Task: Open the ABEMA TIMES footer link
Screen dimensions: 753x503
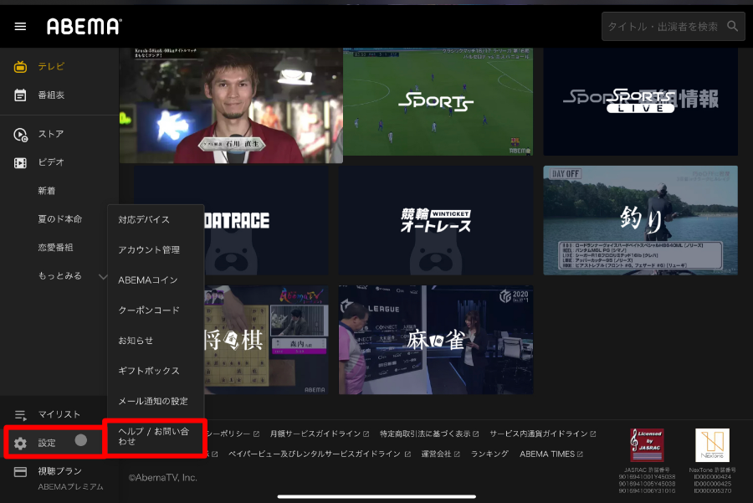Action: pyautogui.click(x=547, y=454)
